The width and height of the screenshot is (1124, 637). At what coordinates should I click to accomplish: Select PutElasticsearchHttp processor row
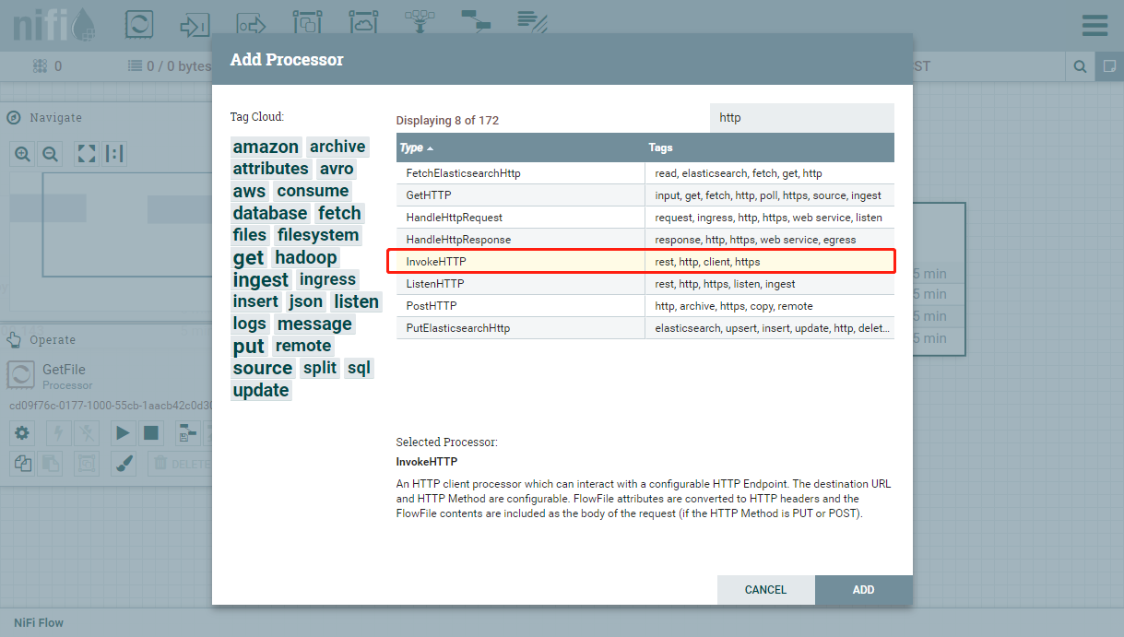pyautogui.click(x=645, y=328)
